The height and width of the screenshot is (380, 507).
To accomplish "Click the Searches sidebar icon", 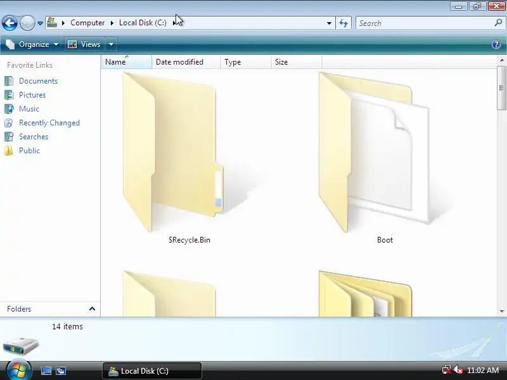I will (x=9, y=137).
